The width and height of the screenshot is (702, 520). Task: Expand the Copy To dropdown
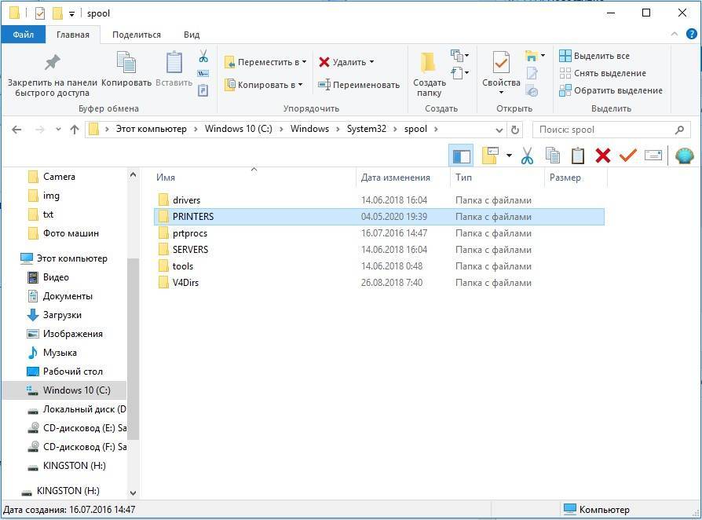pyautogui.click(x=264, y=85)
